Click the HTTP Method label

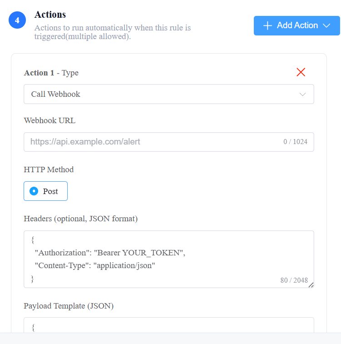click(x=49, y=170)
